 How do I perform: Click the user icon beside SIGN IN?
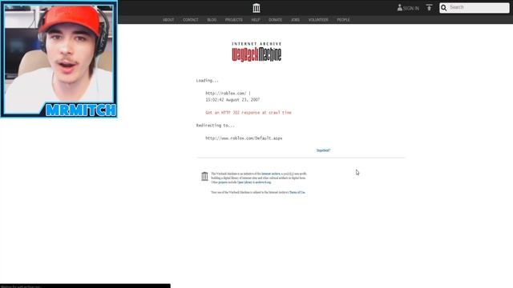pos(399,7)
